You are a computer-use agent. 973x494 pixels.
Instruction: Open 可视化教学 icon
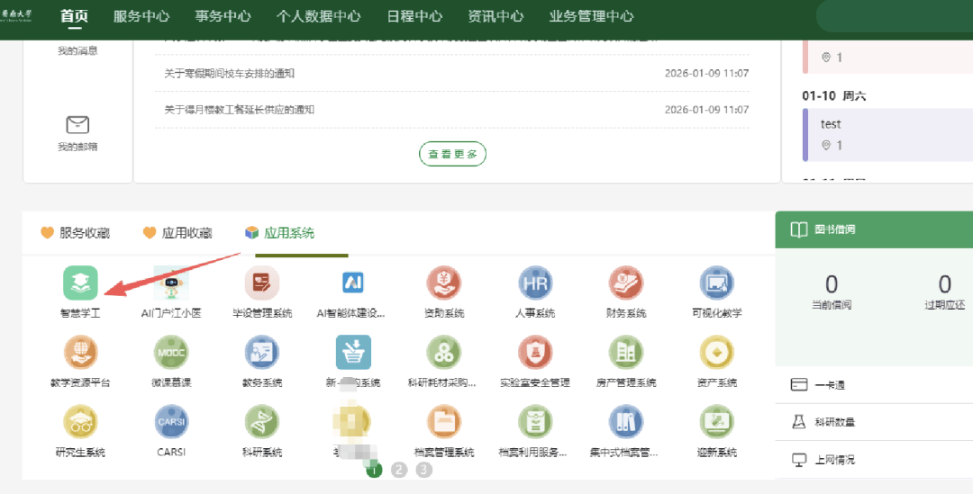click(x=717, y=283)
